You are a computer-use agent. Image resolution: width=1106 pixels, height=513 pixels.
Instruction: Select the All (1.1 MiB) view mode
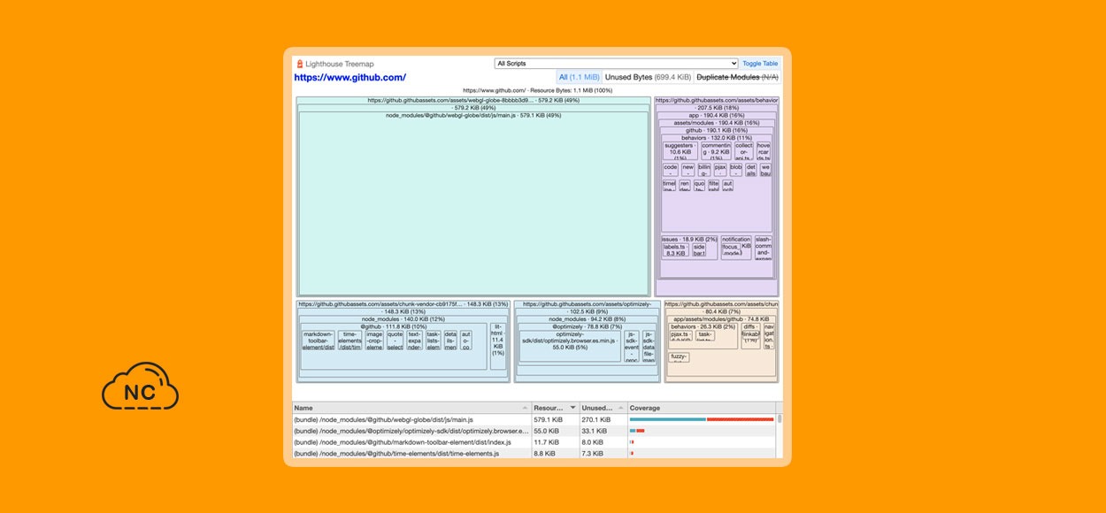point(580,78)
